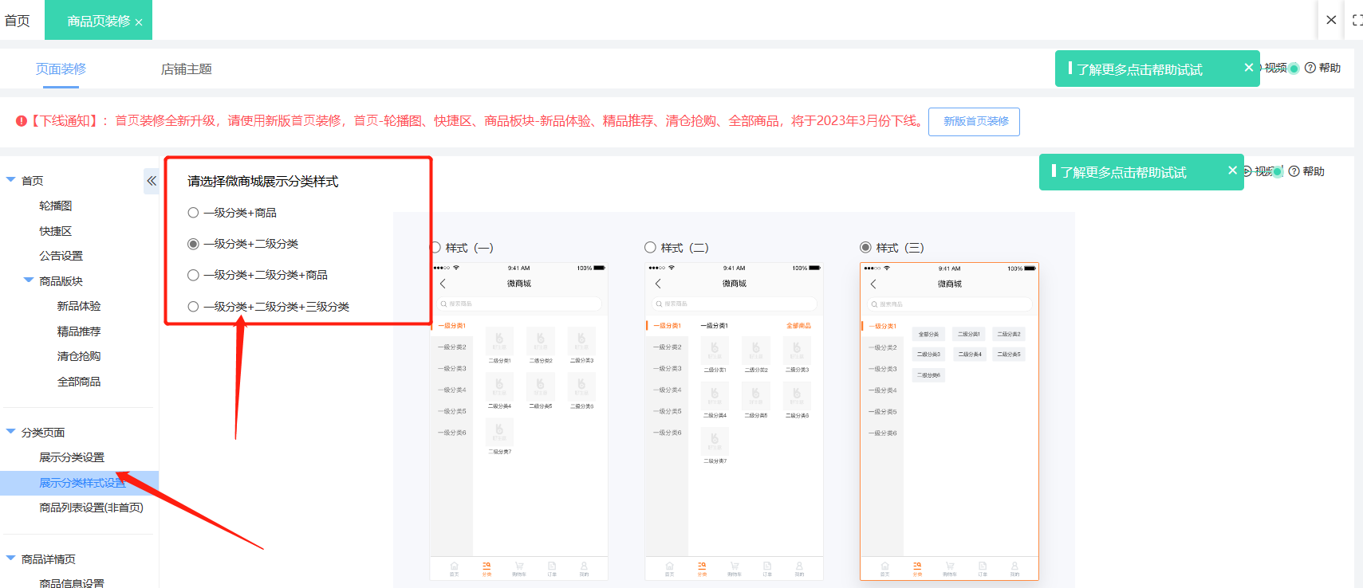Open 商品列表设置(非首页) in sidebar
Screen dimensions: 1363x588
point(91,508)
